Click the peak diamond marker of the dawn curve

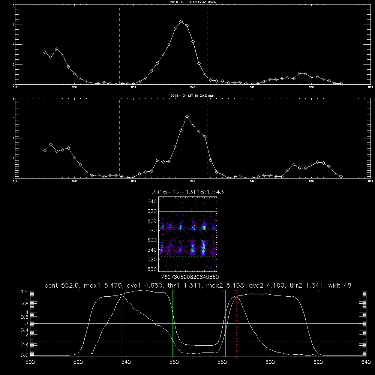point(181,22)
